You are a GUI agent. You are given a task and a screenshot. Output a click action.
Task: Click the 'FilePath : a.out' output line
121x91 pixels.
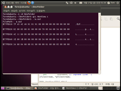[12, 22]
